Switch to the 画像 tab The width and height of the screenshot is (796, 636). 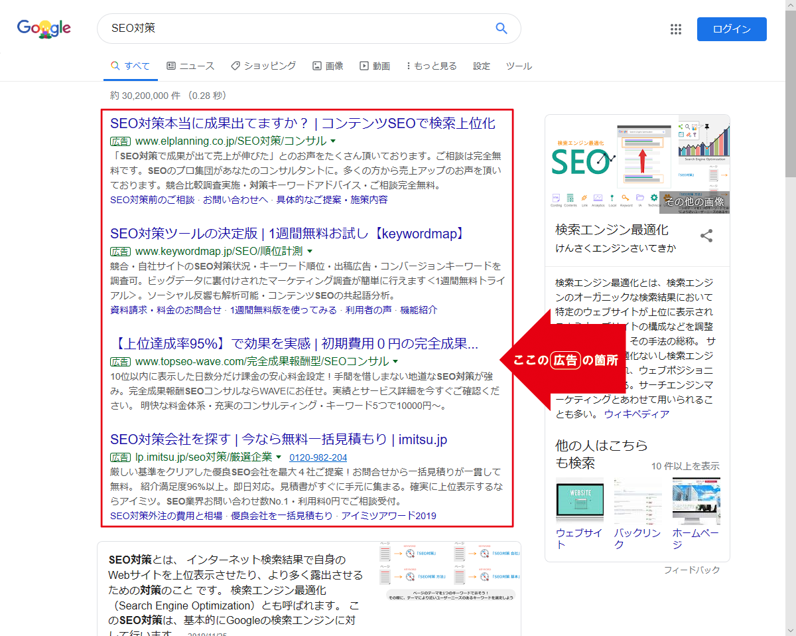tap(328, 66)
